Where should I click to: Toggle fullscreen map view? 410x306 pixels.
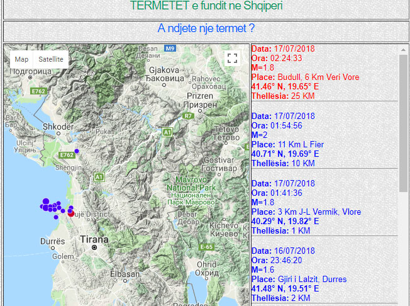[232, 59]
